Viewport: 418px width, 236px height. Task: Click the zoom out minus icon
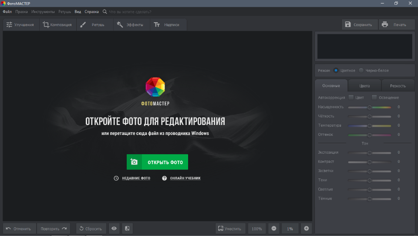click(x=273, y=228)
